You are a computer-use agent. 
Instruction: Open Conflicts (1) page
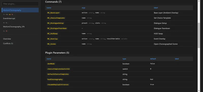pyautogui.click(x=8, y=43)
